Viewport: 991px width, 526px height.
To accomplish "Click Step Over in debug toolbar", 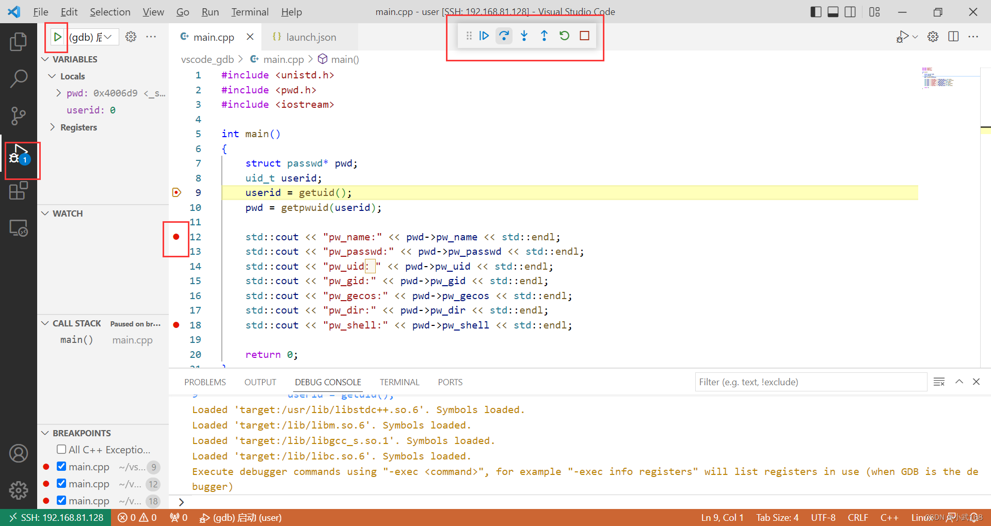I will coord(504,36).
